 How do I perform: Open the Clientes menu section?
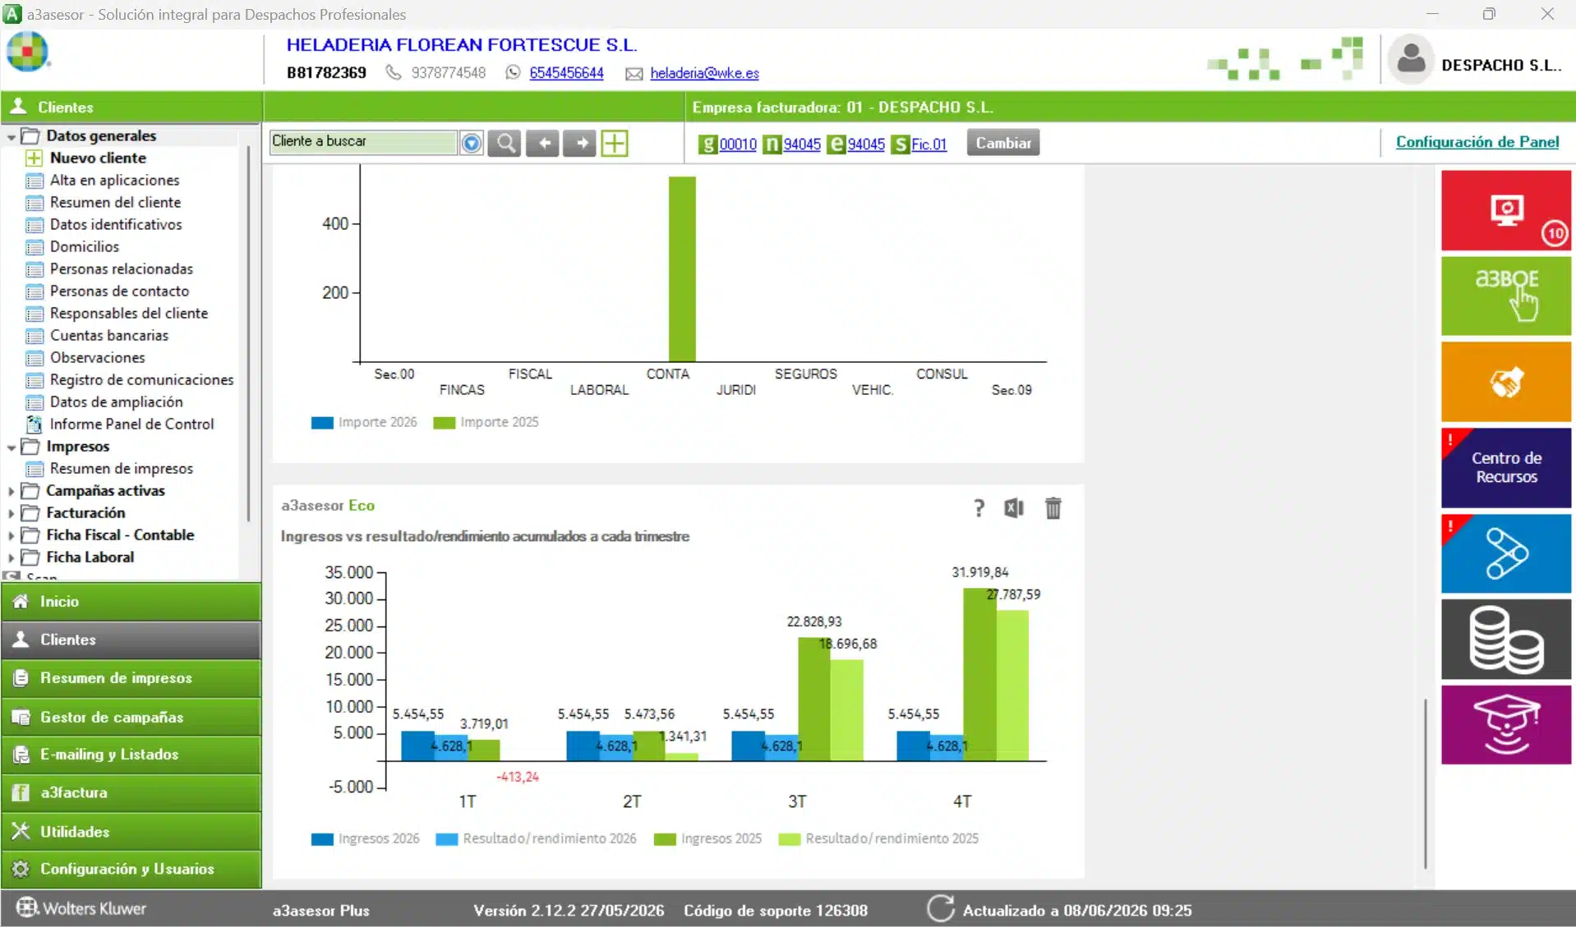[131, 640]
